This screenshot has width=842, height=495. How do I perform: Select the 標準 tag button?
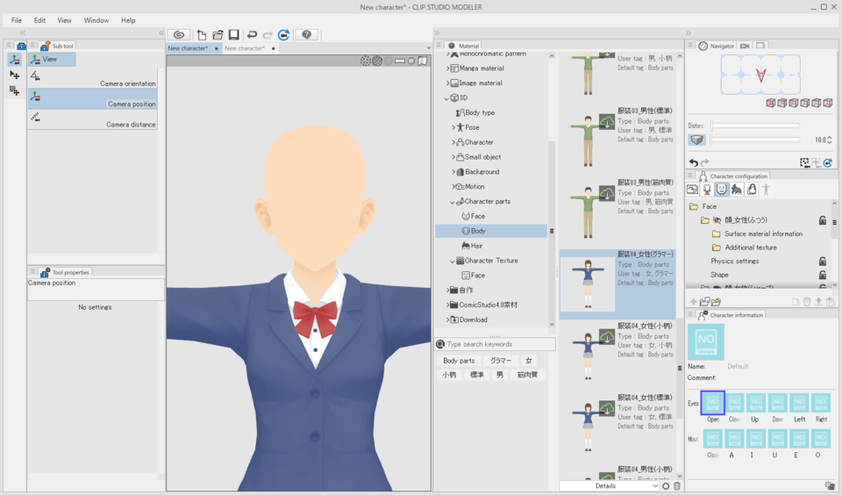point(477,375)
